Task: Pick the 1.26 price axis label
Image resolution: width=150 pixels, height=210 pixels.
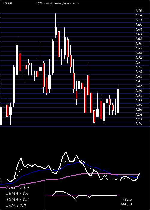Action: 139,109
